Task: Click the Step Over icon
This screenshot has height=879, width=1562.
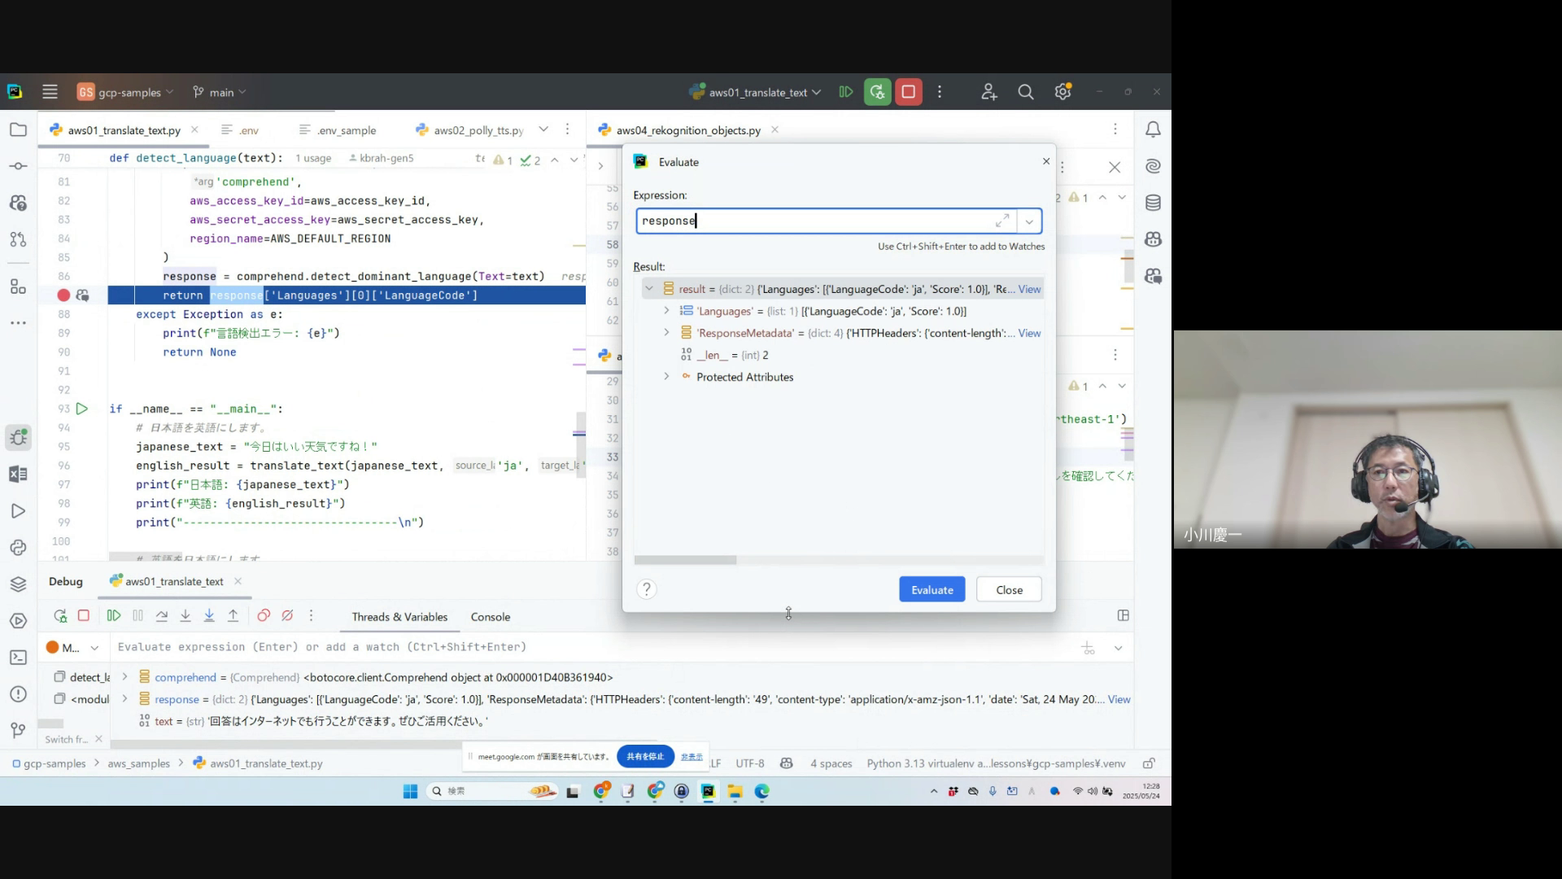Action: point(162,616)
